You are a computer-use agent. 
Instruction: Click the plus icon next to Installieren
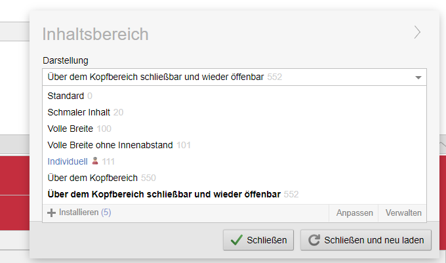point(52,212)
